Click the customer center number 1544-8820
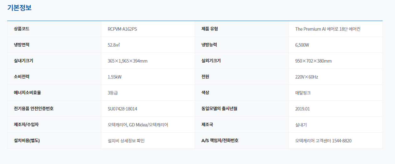The width and height of the screenshot is (395, 164). (x=341, y=141)
